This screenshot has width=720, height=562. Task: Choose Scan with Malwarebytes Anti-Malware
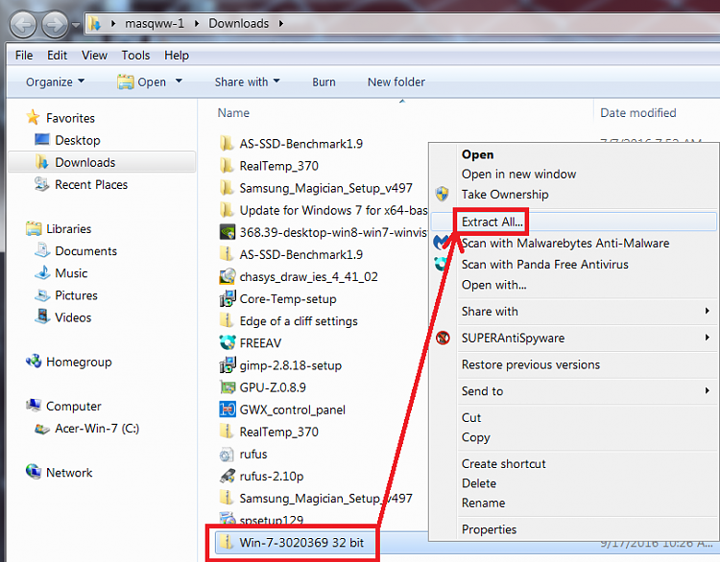click(565, 244)
